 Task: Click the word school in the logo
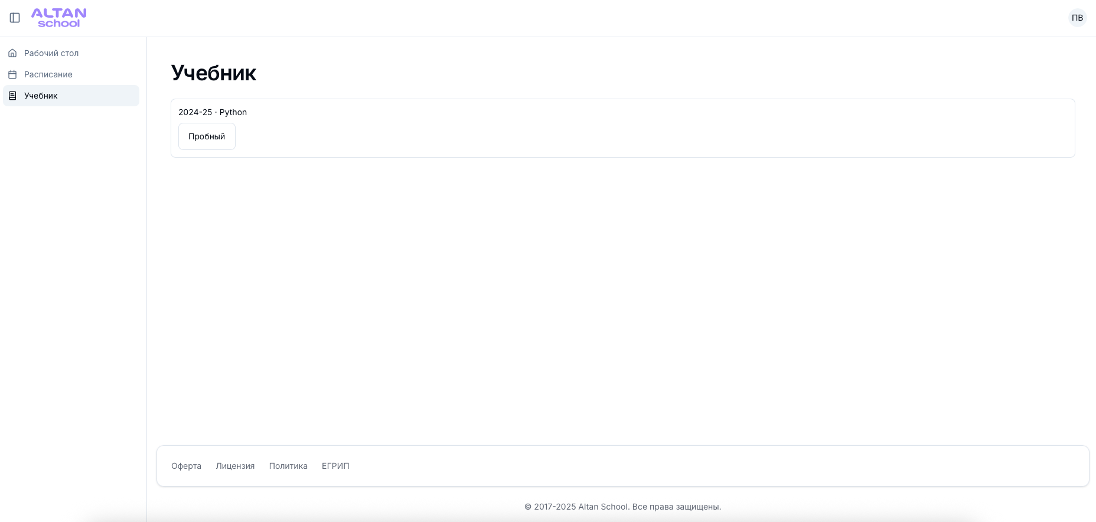pos(58,24)
